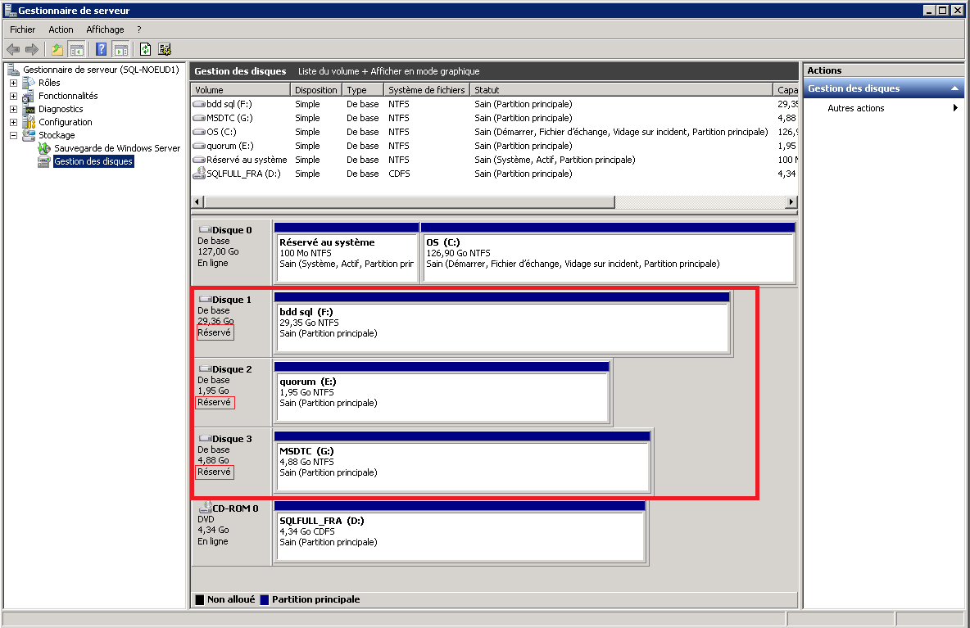The image size is (970, 628).
Task: Select Sauvegarde de Windows Server node
Action: [x=116, y=148]
